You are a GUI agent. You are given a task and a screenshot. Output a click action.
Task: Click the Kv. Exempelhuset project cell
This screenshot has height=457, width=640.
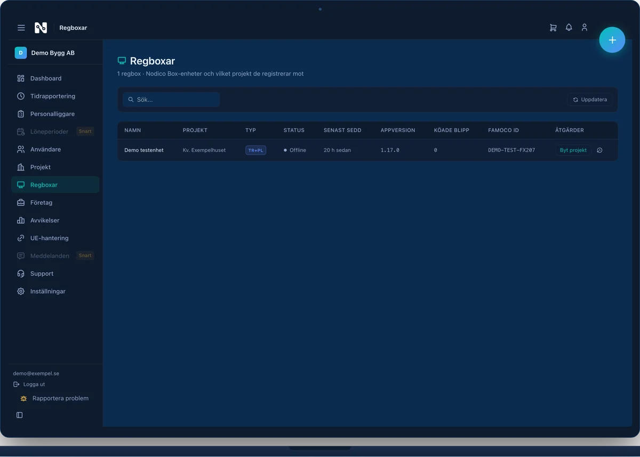click(204, 150)
